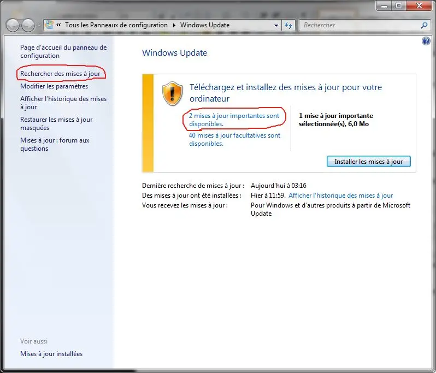Image resolution: width=436 pixels, height=373 pixels.
Task: Select 'Windows Update' breadcrumb in address bar
Action: coord(205,25)
